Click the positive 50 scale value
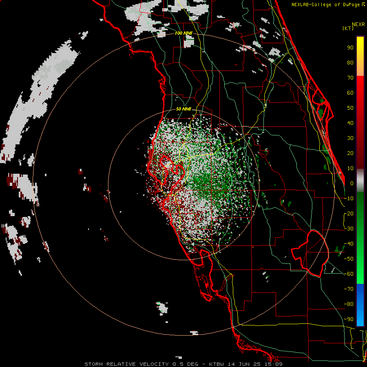The height and width of the screenshot is (367, 367). click(x=350, y=108)
